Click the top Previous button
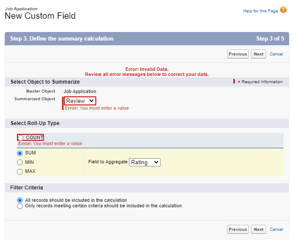 [x=238, y=54]
